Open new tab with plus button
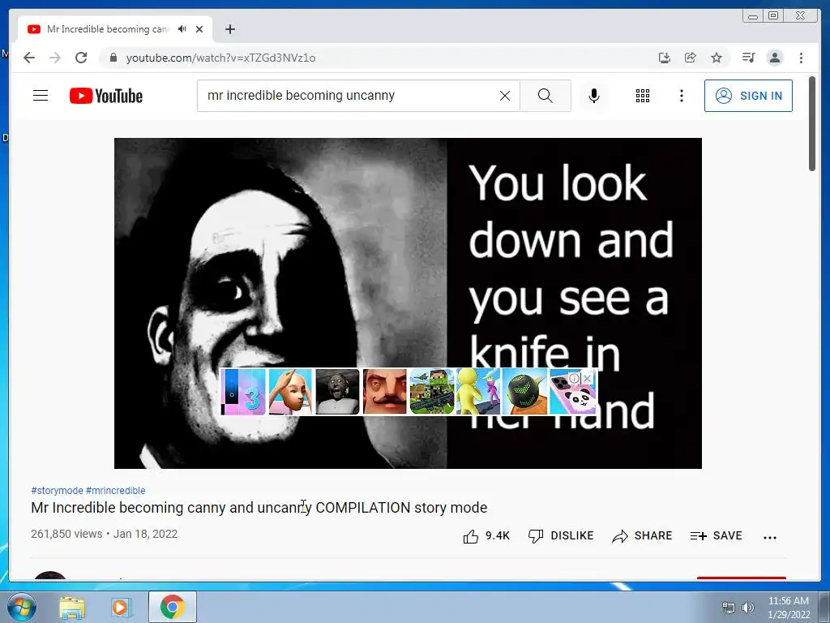The width and height of the screenshot is (830, 623). pyautogui.click(x=229, y=29)
